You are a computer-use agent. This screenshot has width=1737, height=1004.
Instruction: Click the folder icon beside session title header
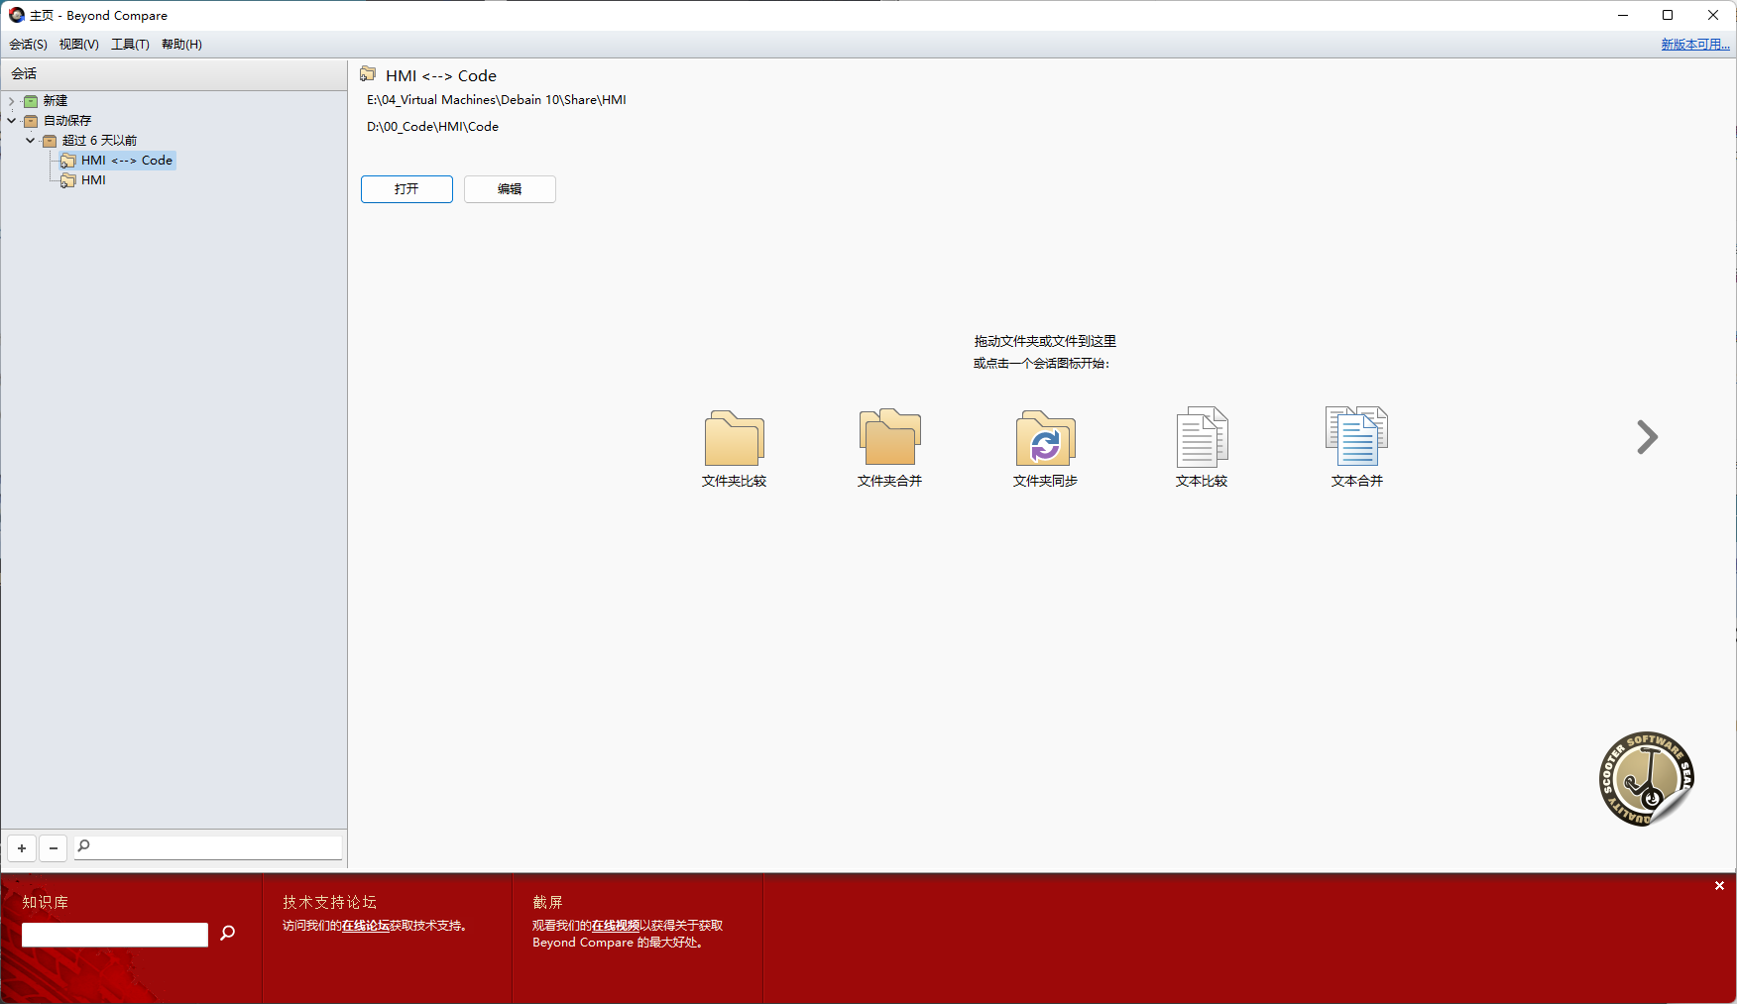tap(368, 74)
